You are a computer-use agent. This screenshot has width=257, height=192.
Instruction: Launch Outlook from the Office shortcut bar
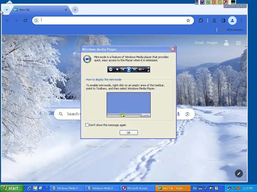pyautogui.click(x=219, y=2)
